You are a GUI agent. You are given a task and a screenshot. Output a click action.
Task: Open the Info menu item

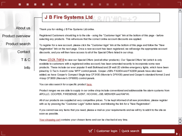point(27,68)
